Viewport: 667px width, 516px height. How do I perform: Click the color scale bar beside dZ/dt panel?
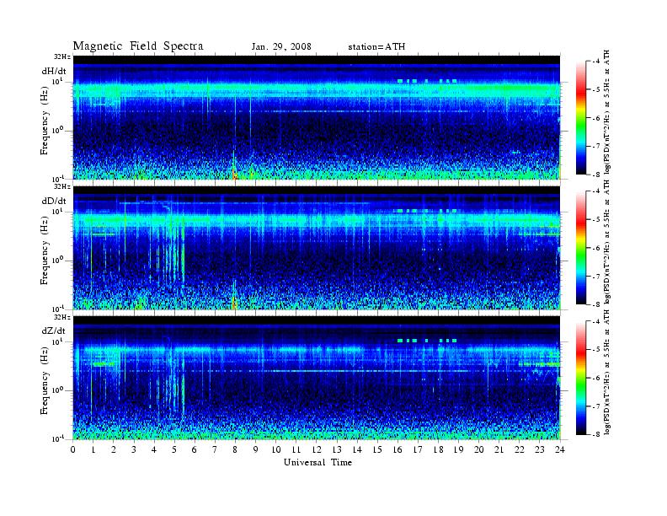pos(580,378)
